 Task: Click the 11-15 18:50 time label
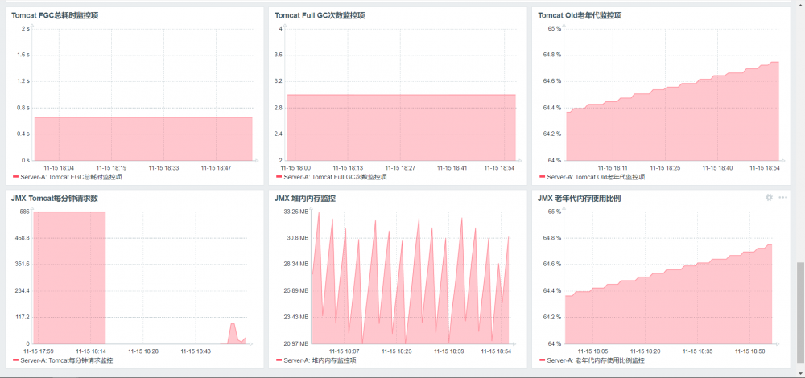click(x=750, y=351)
